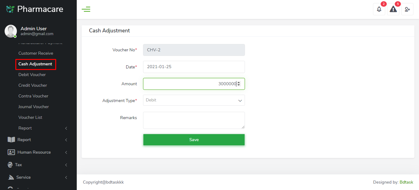Open the Voucher List menu item
Image resolution: width=419 pixels, height=190 pixels.
click(30, 117)
